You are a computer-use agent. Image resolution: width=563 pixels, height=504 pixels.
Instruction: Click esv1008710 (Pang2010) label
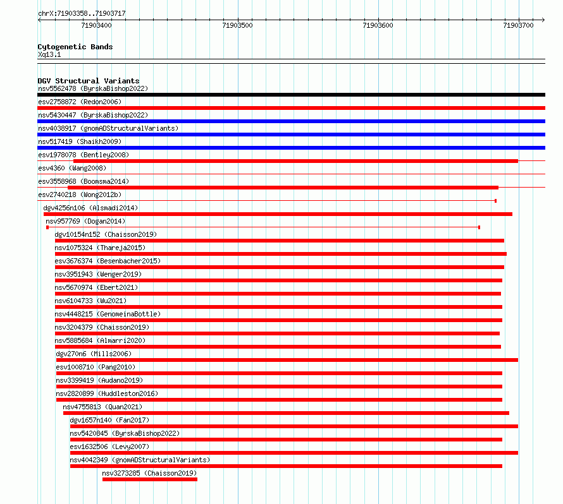pos(96,367)
